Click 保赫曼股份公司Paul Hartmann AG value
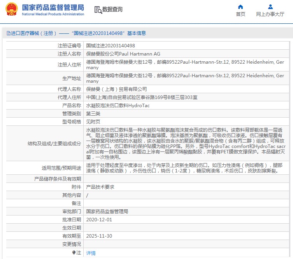Screen dimensions: 293x259 pos(123,54)
